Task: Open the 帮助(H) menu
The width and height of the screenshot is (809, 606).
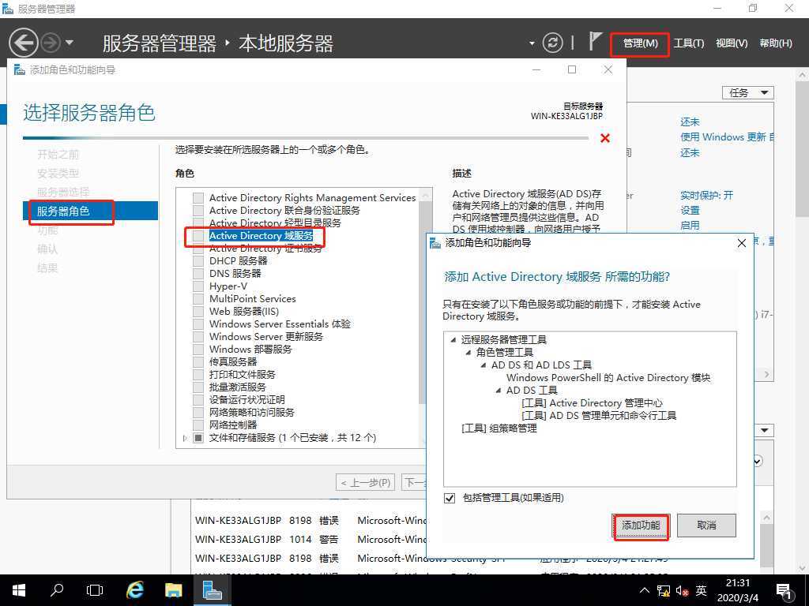Action: pyautogui.click(x=776, y=43)
